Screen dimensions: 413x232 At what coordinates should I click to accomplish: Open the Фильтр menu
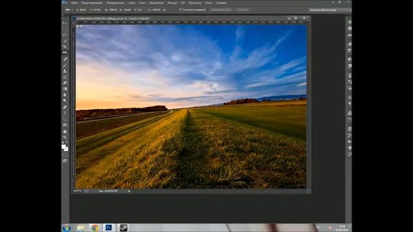click(x=172, y=3)
